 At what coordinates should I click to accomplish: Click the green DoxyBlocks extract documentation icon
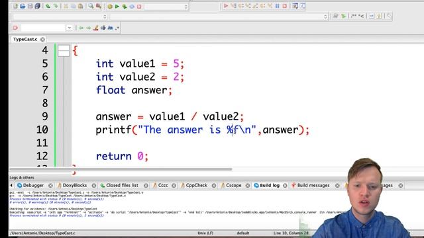343,16
